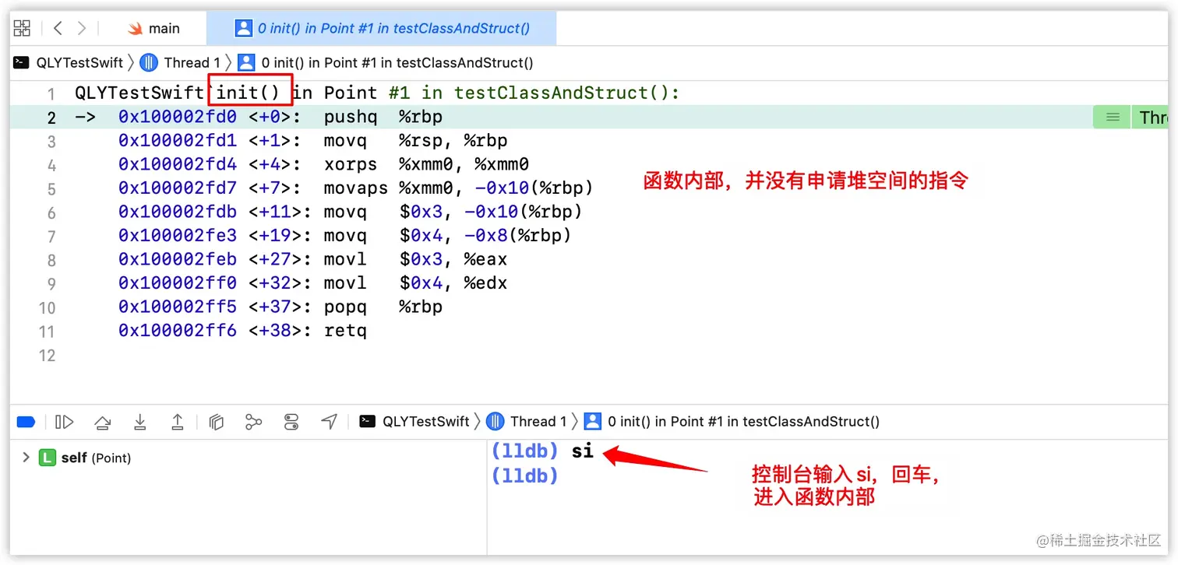Image resolution: width=1178 pixels, height=565 pixels.
Task: Click the movl $0x4, %edx instruction
Action: 415,283
